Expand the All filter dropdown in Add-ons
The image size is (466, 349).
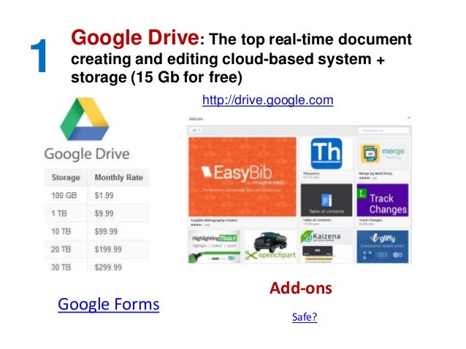click(x=196, y=130)
